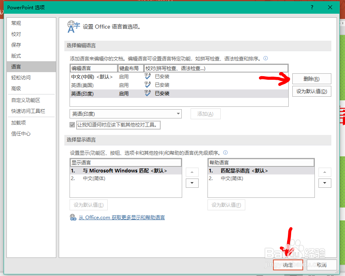Click proofing status icon beside 中文(中国)
The height and width of the screenshot is (276, 345).
coord(148,76)
